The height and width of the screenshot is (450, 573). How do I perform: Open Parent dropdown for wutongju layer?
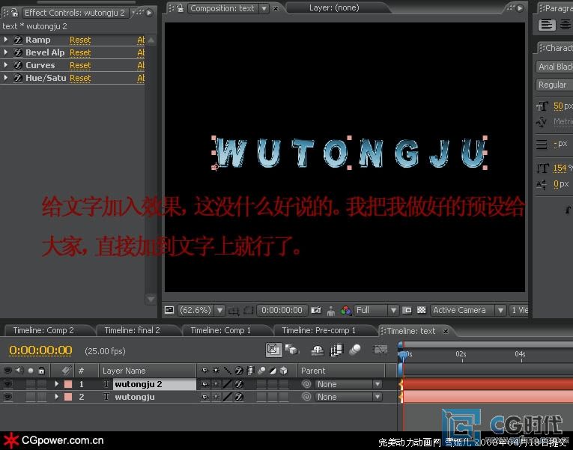point(348,397)
